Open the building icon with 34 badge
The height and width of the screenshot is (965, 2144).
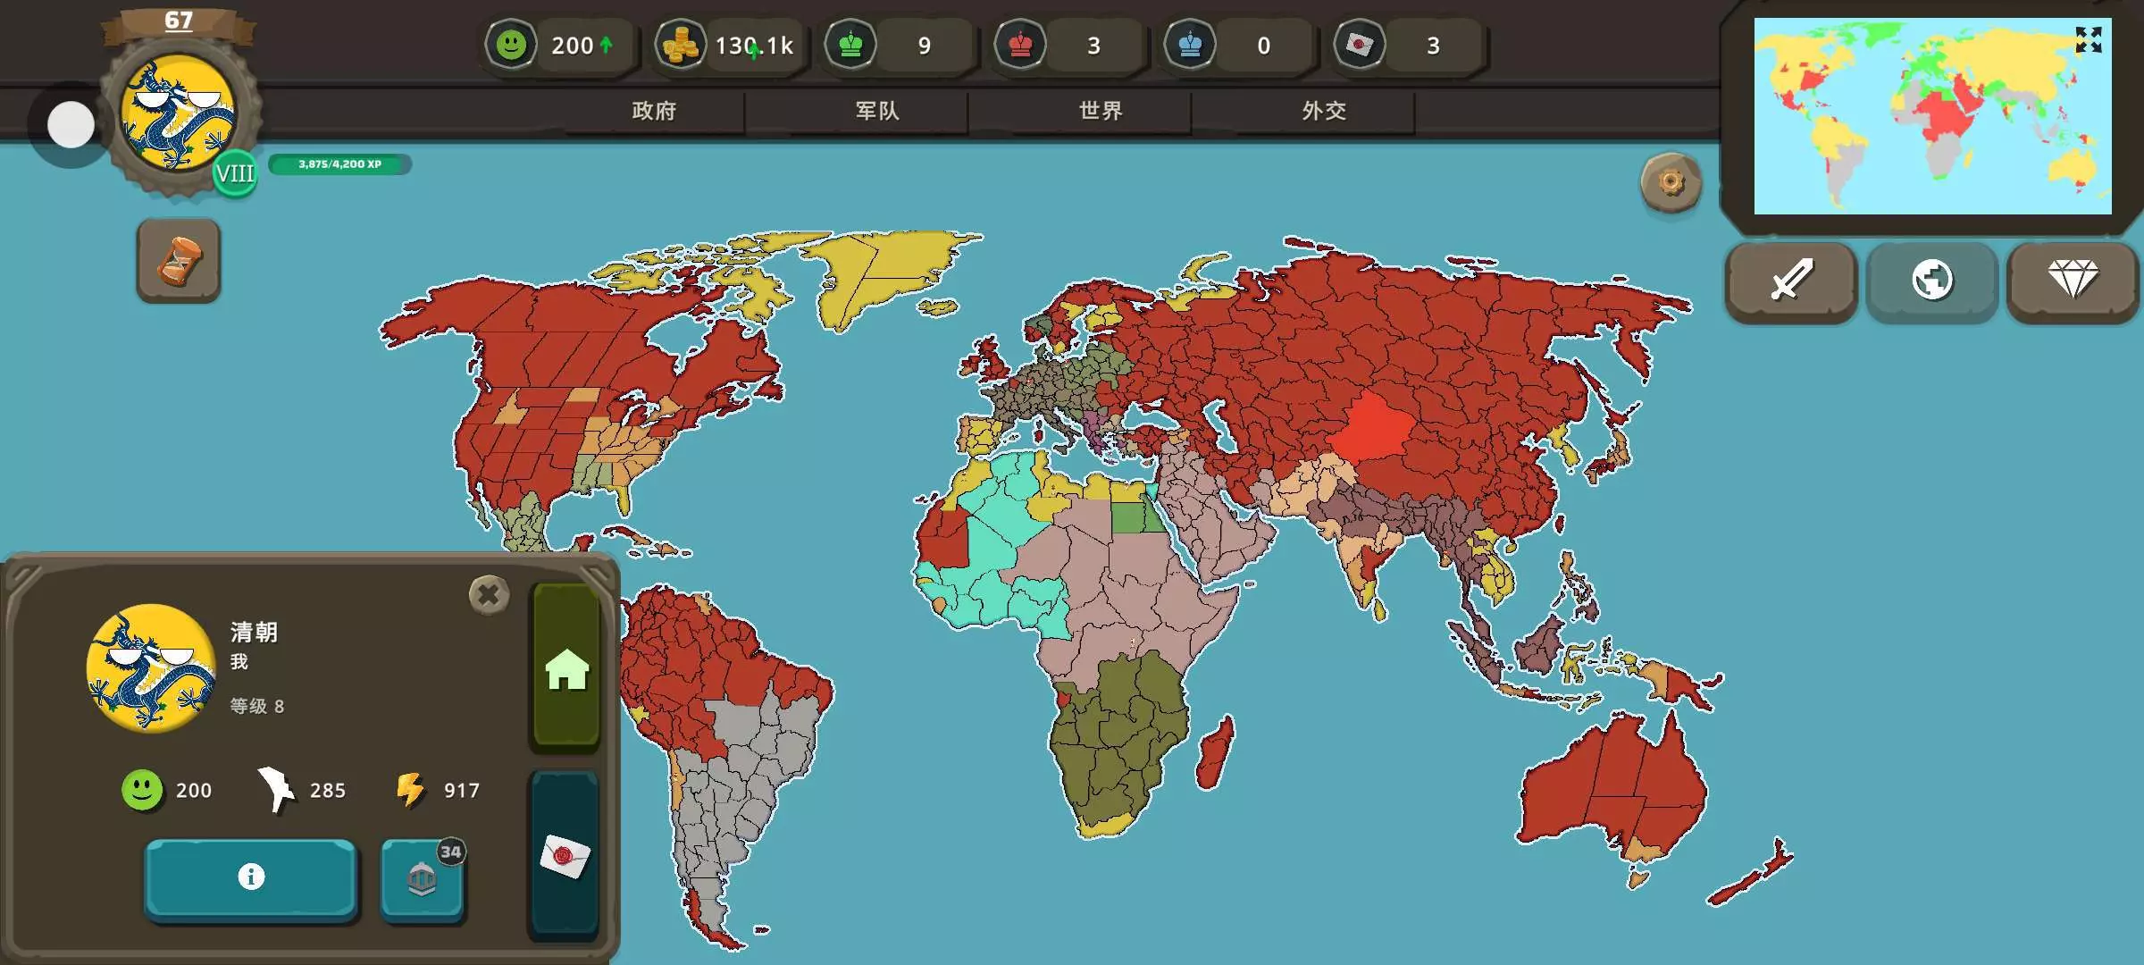pos(422,879)
